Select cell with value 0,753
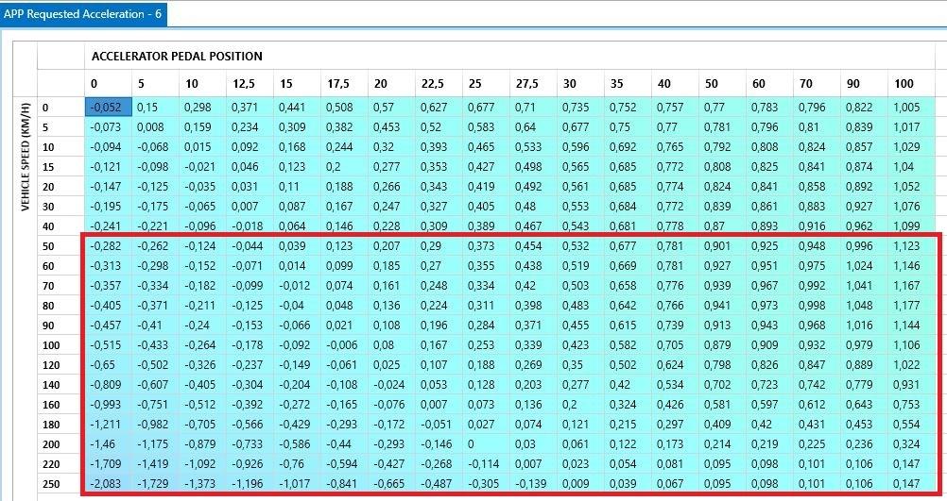 click(x=911, y=405)
